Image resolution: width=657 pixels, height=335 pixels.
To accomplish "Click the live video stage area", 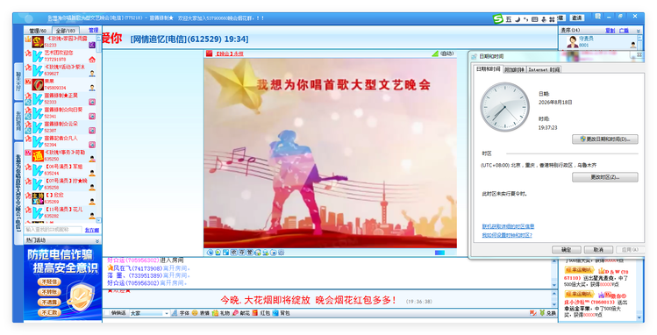I will pos(330,153).
